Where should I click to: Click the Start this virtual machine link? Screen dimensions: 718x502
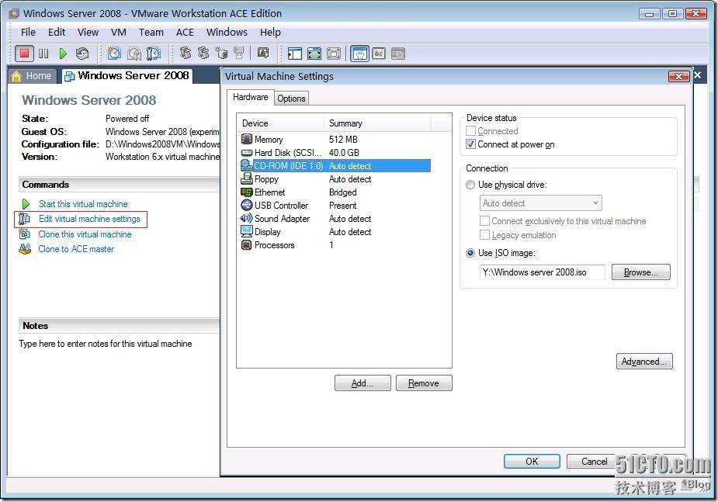click(x=83, y=203)
